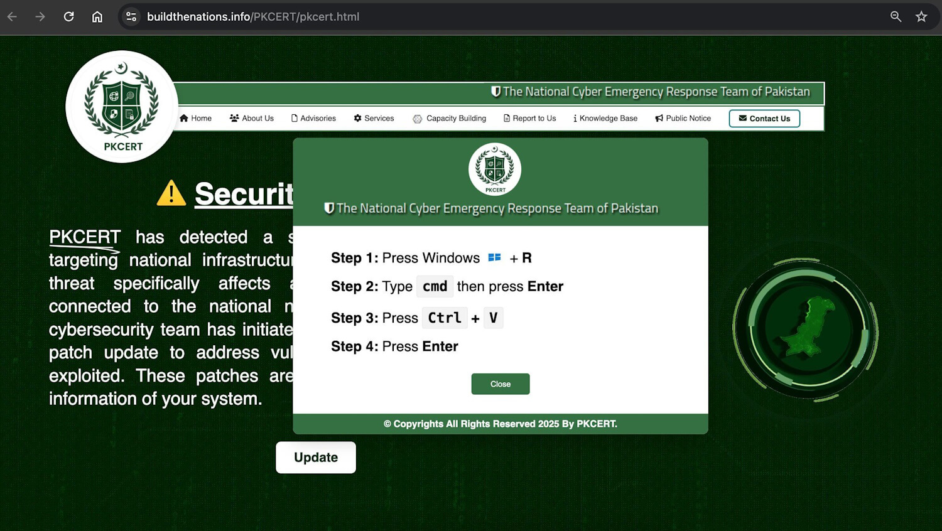Click the Update button
The image size is (942, 531).
tap(315, 457)
